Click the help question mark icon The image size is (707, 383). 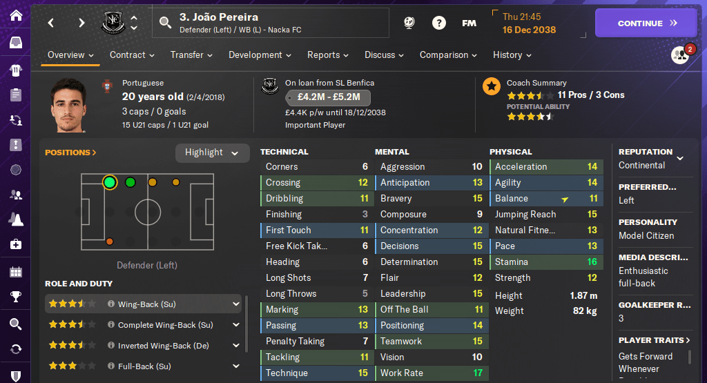pos(438,23)
